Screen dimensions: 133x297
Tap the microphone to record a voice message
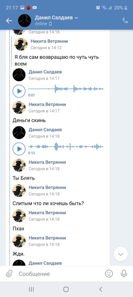pos(124,274)
